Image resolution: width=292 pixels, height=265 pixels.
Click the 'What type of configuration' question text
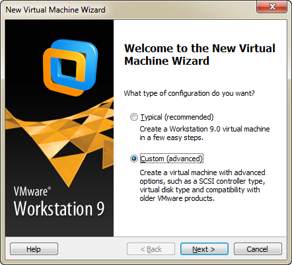click(x=189, y=93)
